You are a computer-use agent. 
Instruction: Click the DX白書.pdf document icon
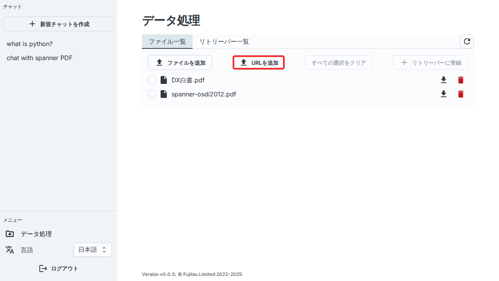pyautogui.click(x=164, y=80)
